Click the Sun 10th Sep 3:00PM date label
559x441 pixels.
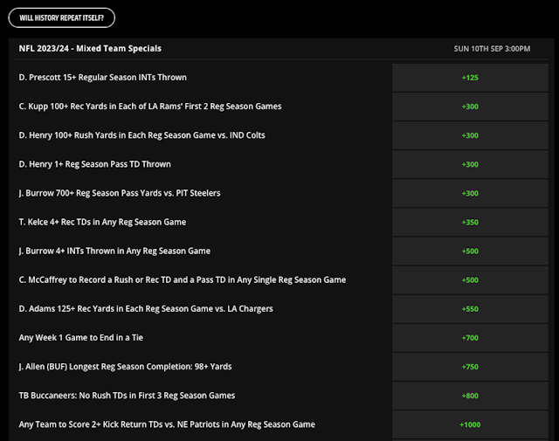tap(487, 49)
